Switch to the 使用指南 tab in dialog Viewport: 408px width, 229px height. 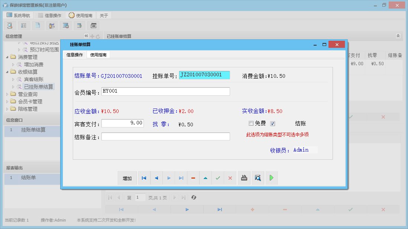(98, 54)
